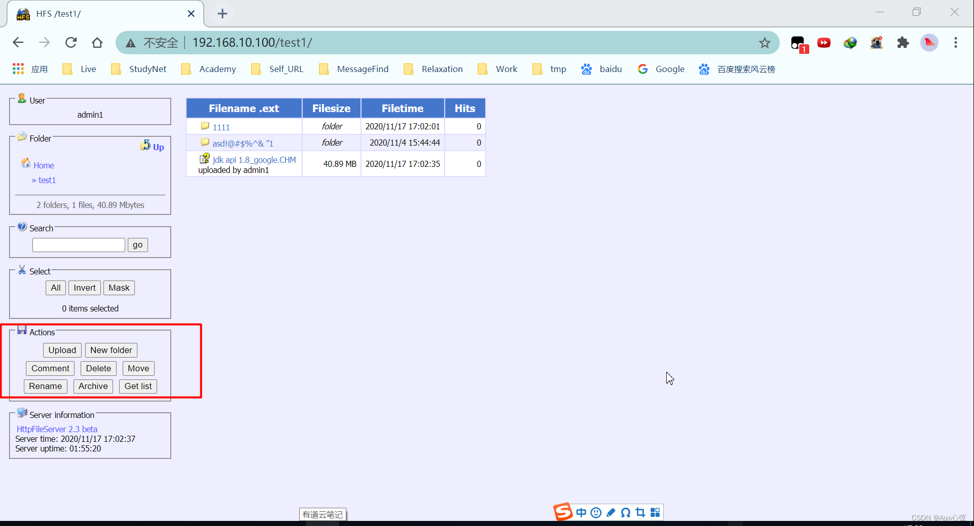Open the Chrome three-dot menu

point(956,43)
